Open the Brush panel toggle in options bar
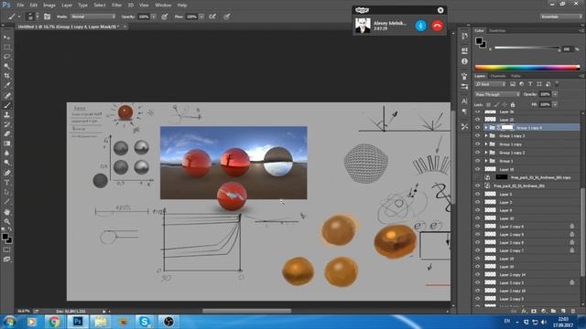This screenshot has width=586, height=329. (x=47, y=16)
